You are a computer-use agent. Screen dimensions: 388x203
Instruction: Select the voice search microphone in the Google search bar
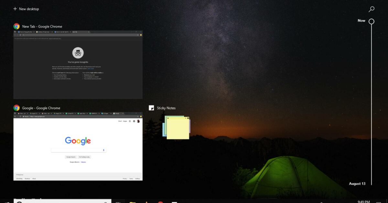(103, 150)
